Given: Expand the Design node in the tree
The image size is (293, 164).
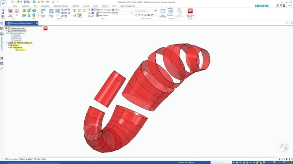Looking at the screenshot, I should click(8, 45).
